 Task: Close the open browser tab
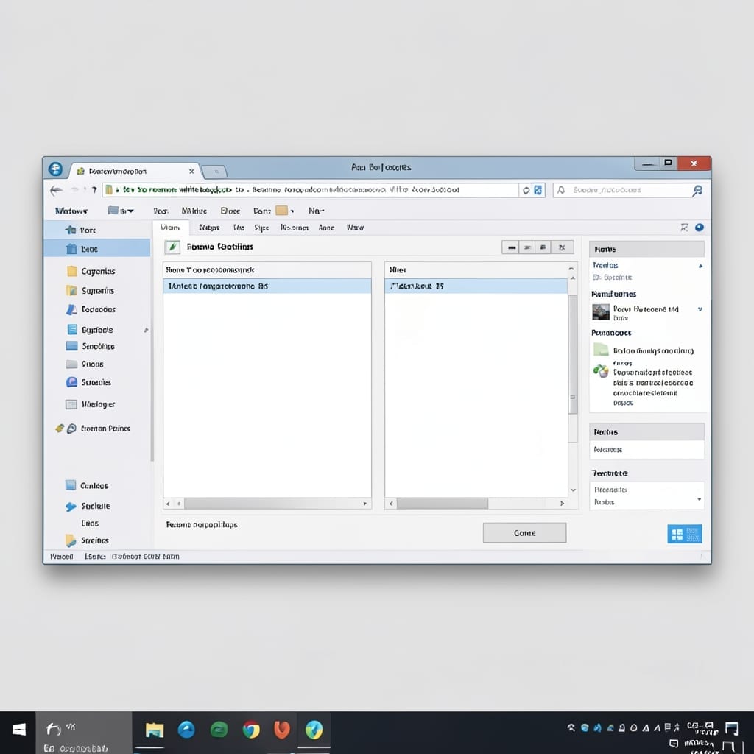[192, 171]
